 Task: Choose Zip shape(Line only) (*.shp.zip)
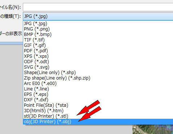(98, 78)
